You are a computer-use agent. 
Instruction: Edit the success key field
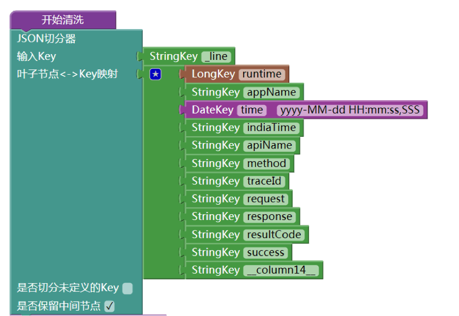coord(265,252)
